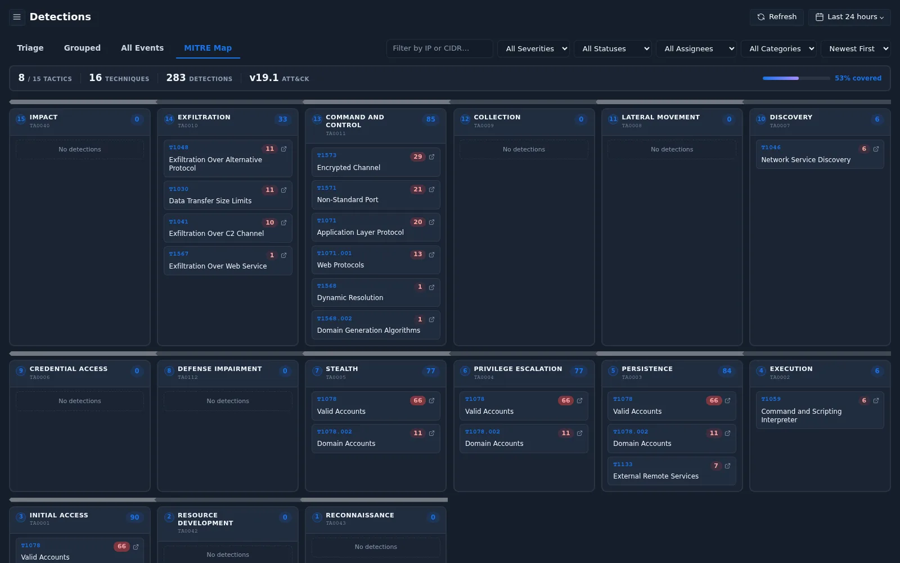Open T1059 technique ID link
Screen dimensions: 900x563
pos(771,399)
